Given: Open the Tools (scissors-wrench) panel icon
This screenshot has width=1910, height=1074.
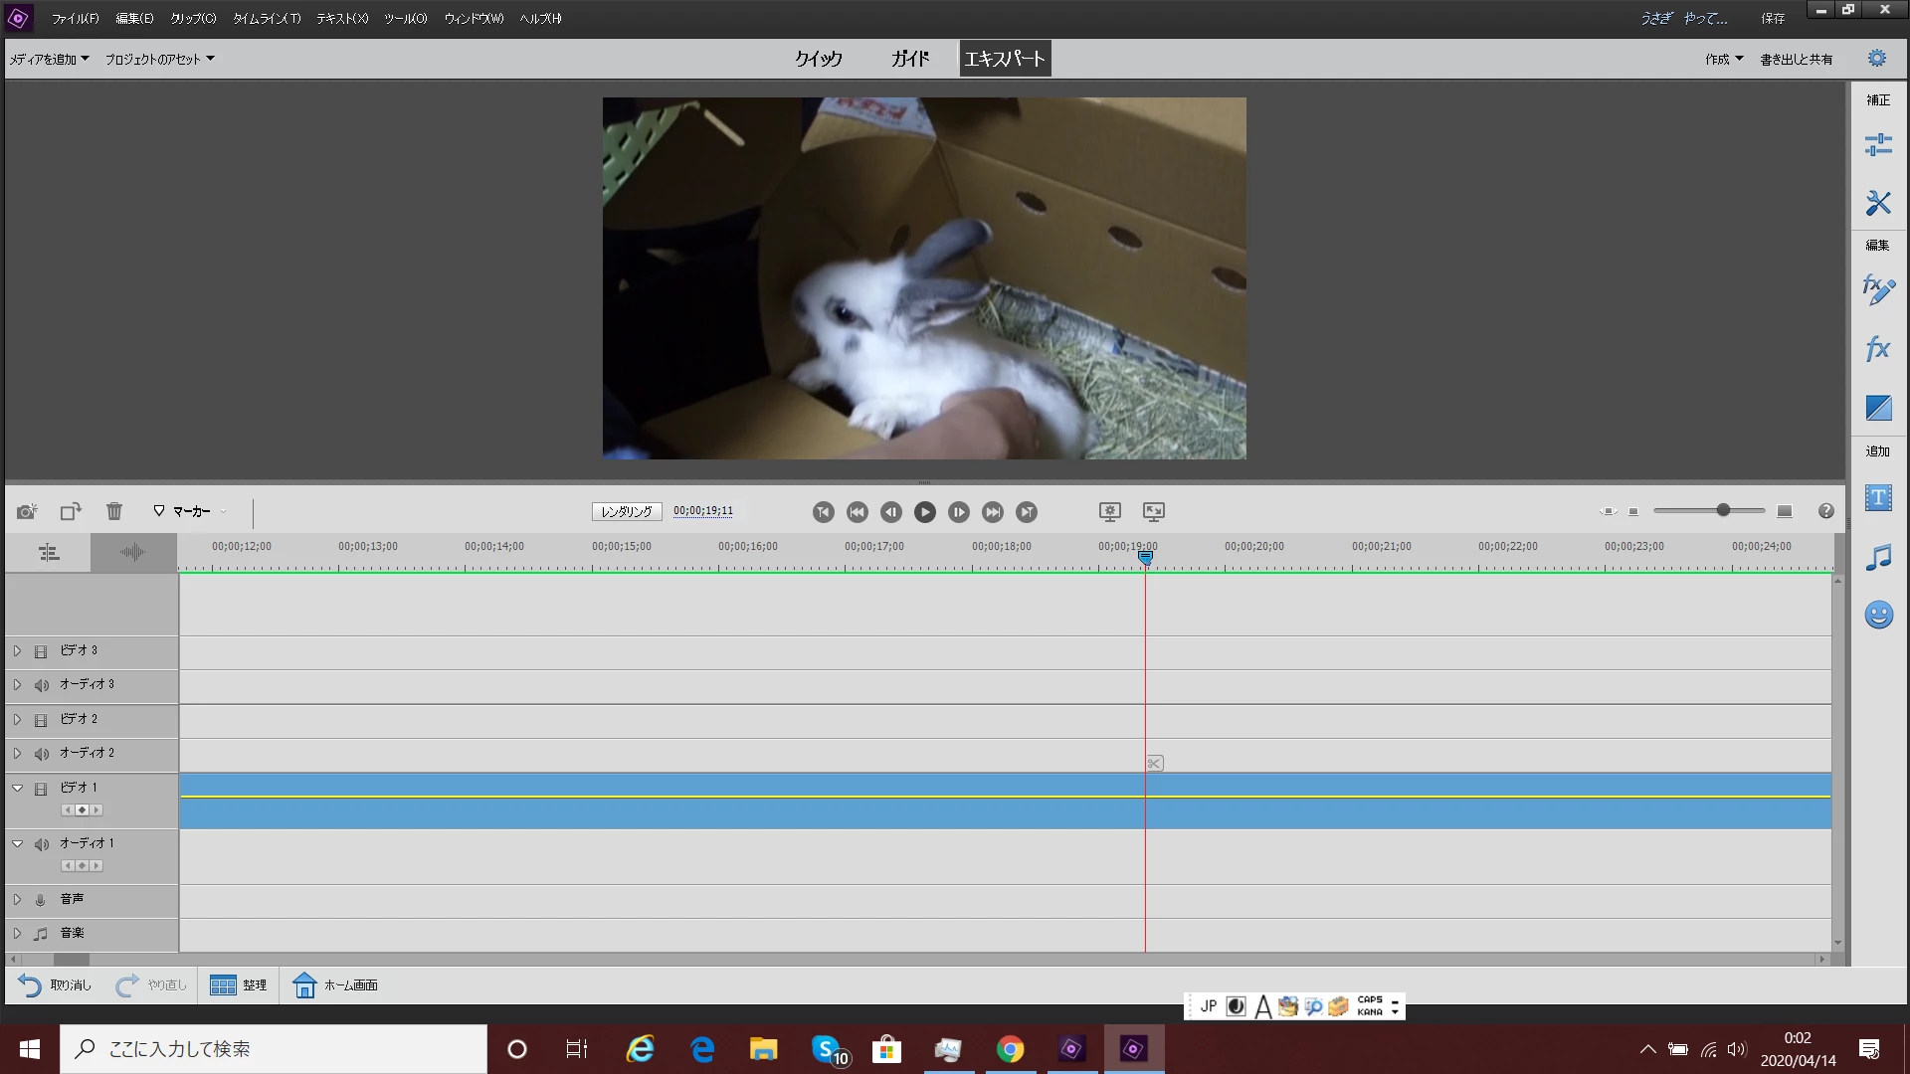Looking at the screenshot, I should [x=1877, y=203].
